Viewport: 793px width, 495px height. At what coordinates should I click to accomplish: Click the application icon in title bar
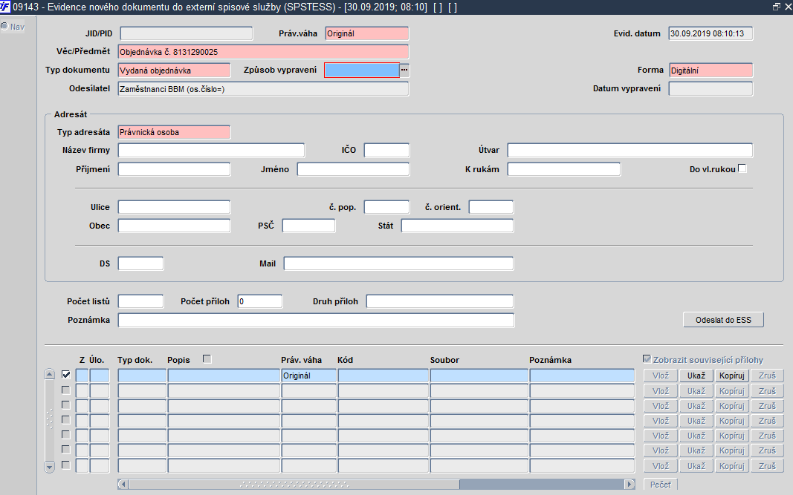5,7
